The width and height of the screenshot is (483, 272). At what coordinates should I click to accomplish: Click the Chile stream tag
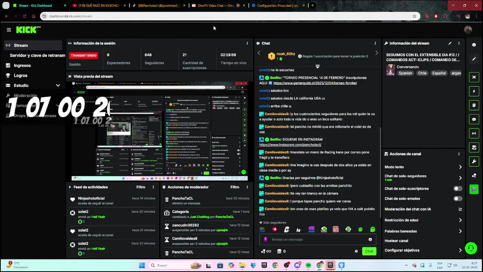(x=422, y=73)
